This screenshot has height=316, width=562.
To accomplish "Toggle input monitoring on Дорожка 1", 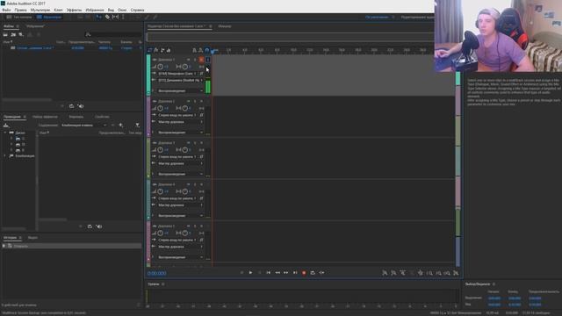I will (x=208, y=60).
